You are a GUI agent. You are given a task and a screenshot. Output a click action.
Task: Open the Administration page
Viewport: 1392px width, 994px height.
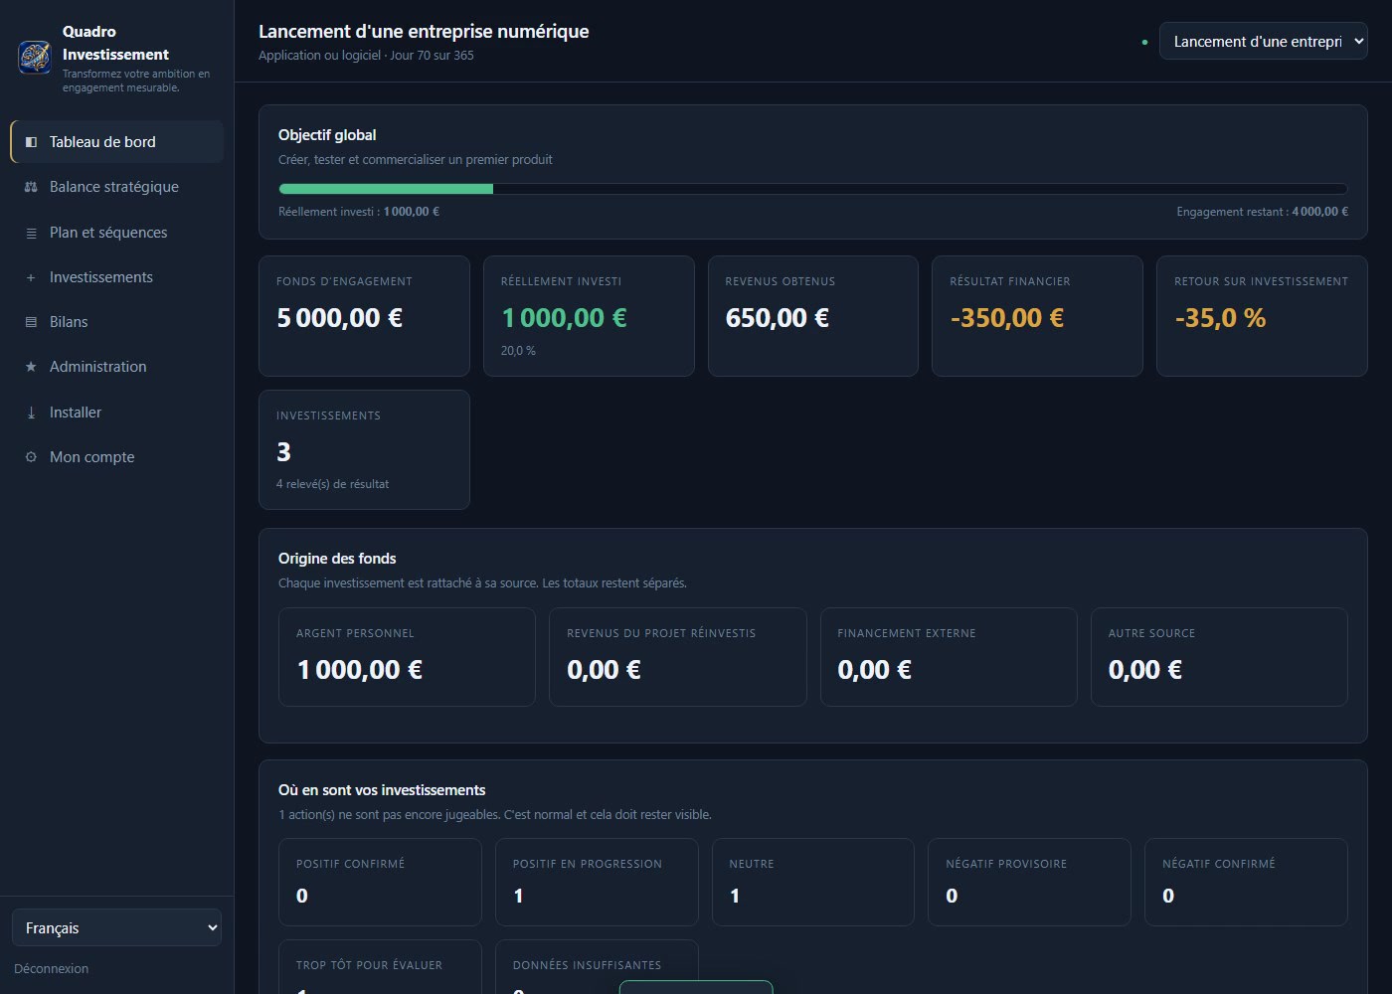(x=117, y=367)
